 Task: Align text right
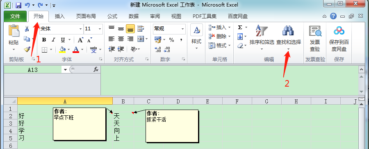tap(130, 39)
